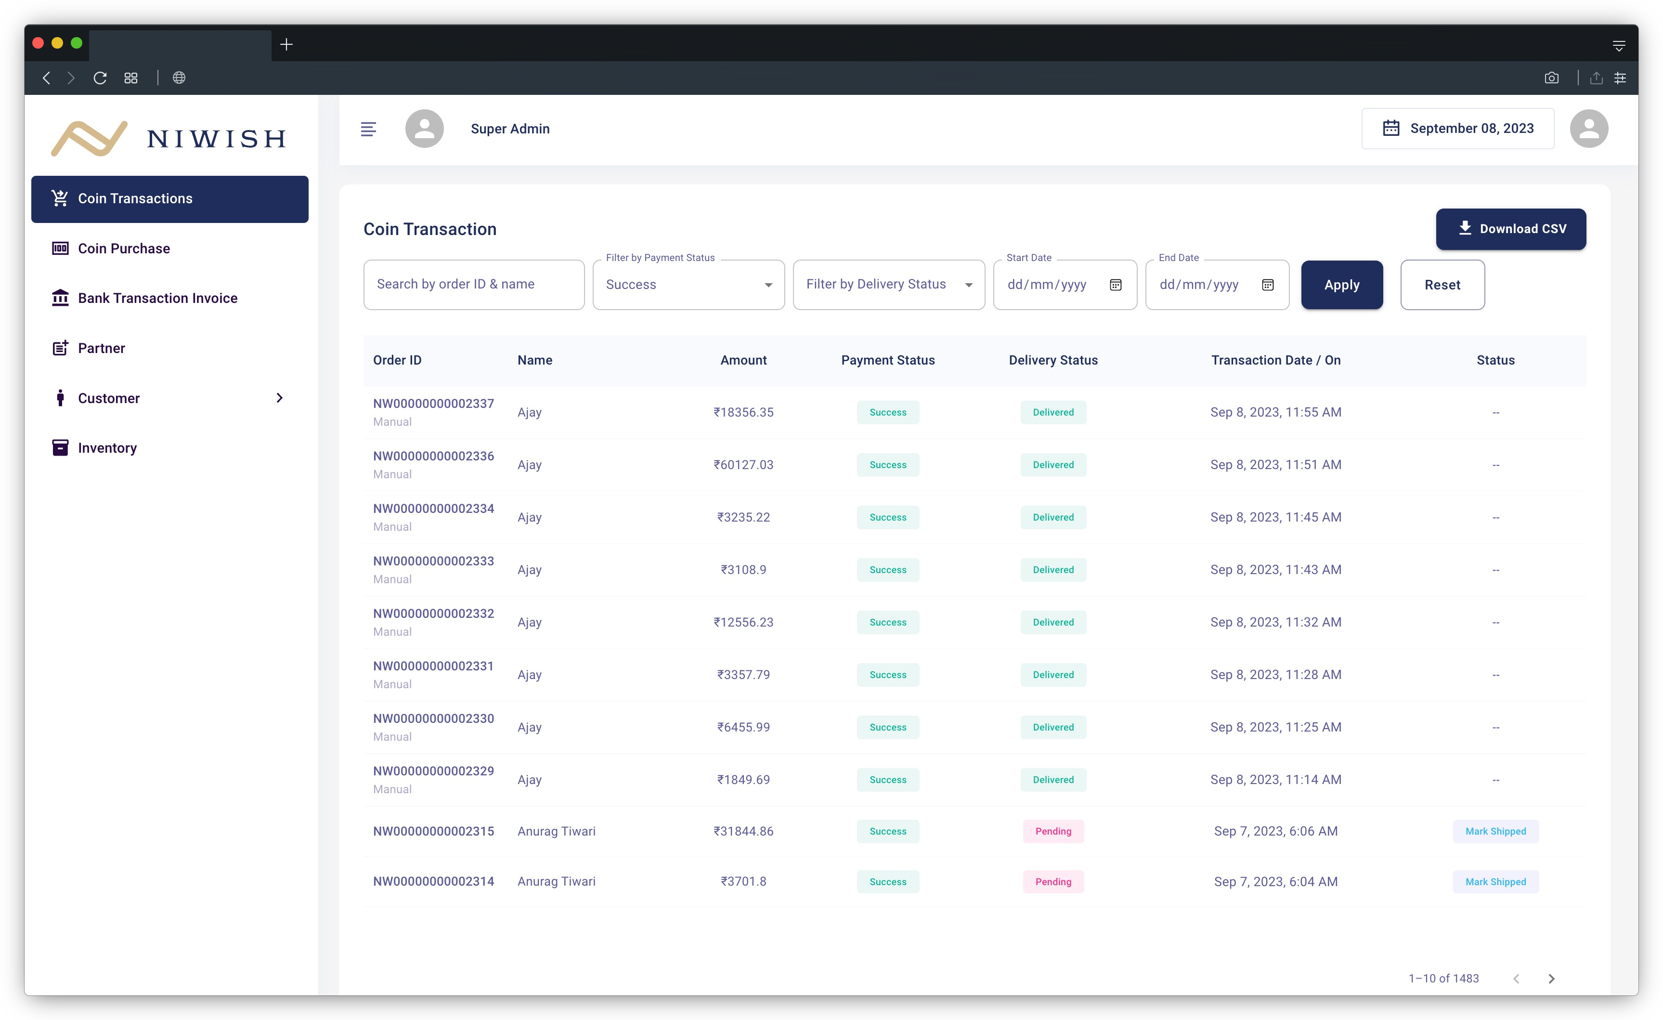Open order NW00000000002334

pos(433,509)
